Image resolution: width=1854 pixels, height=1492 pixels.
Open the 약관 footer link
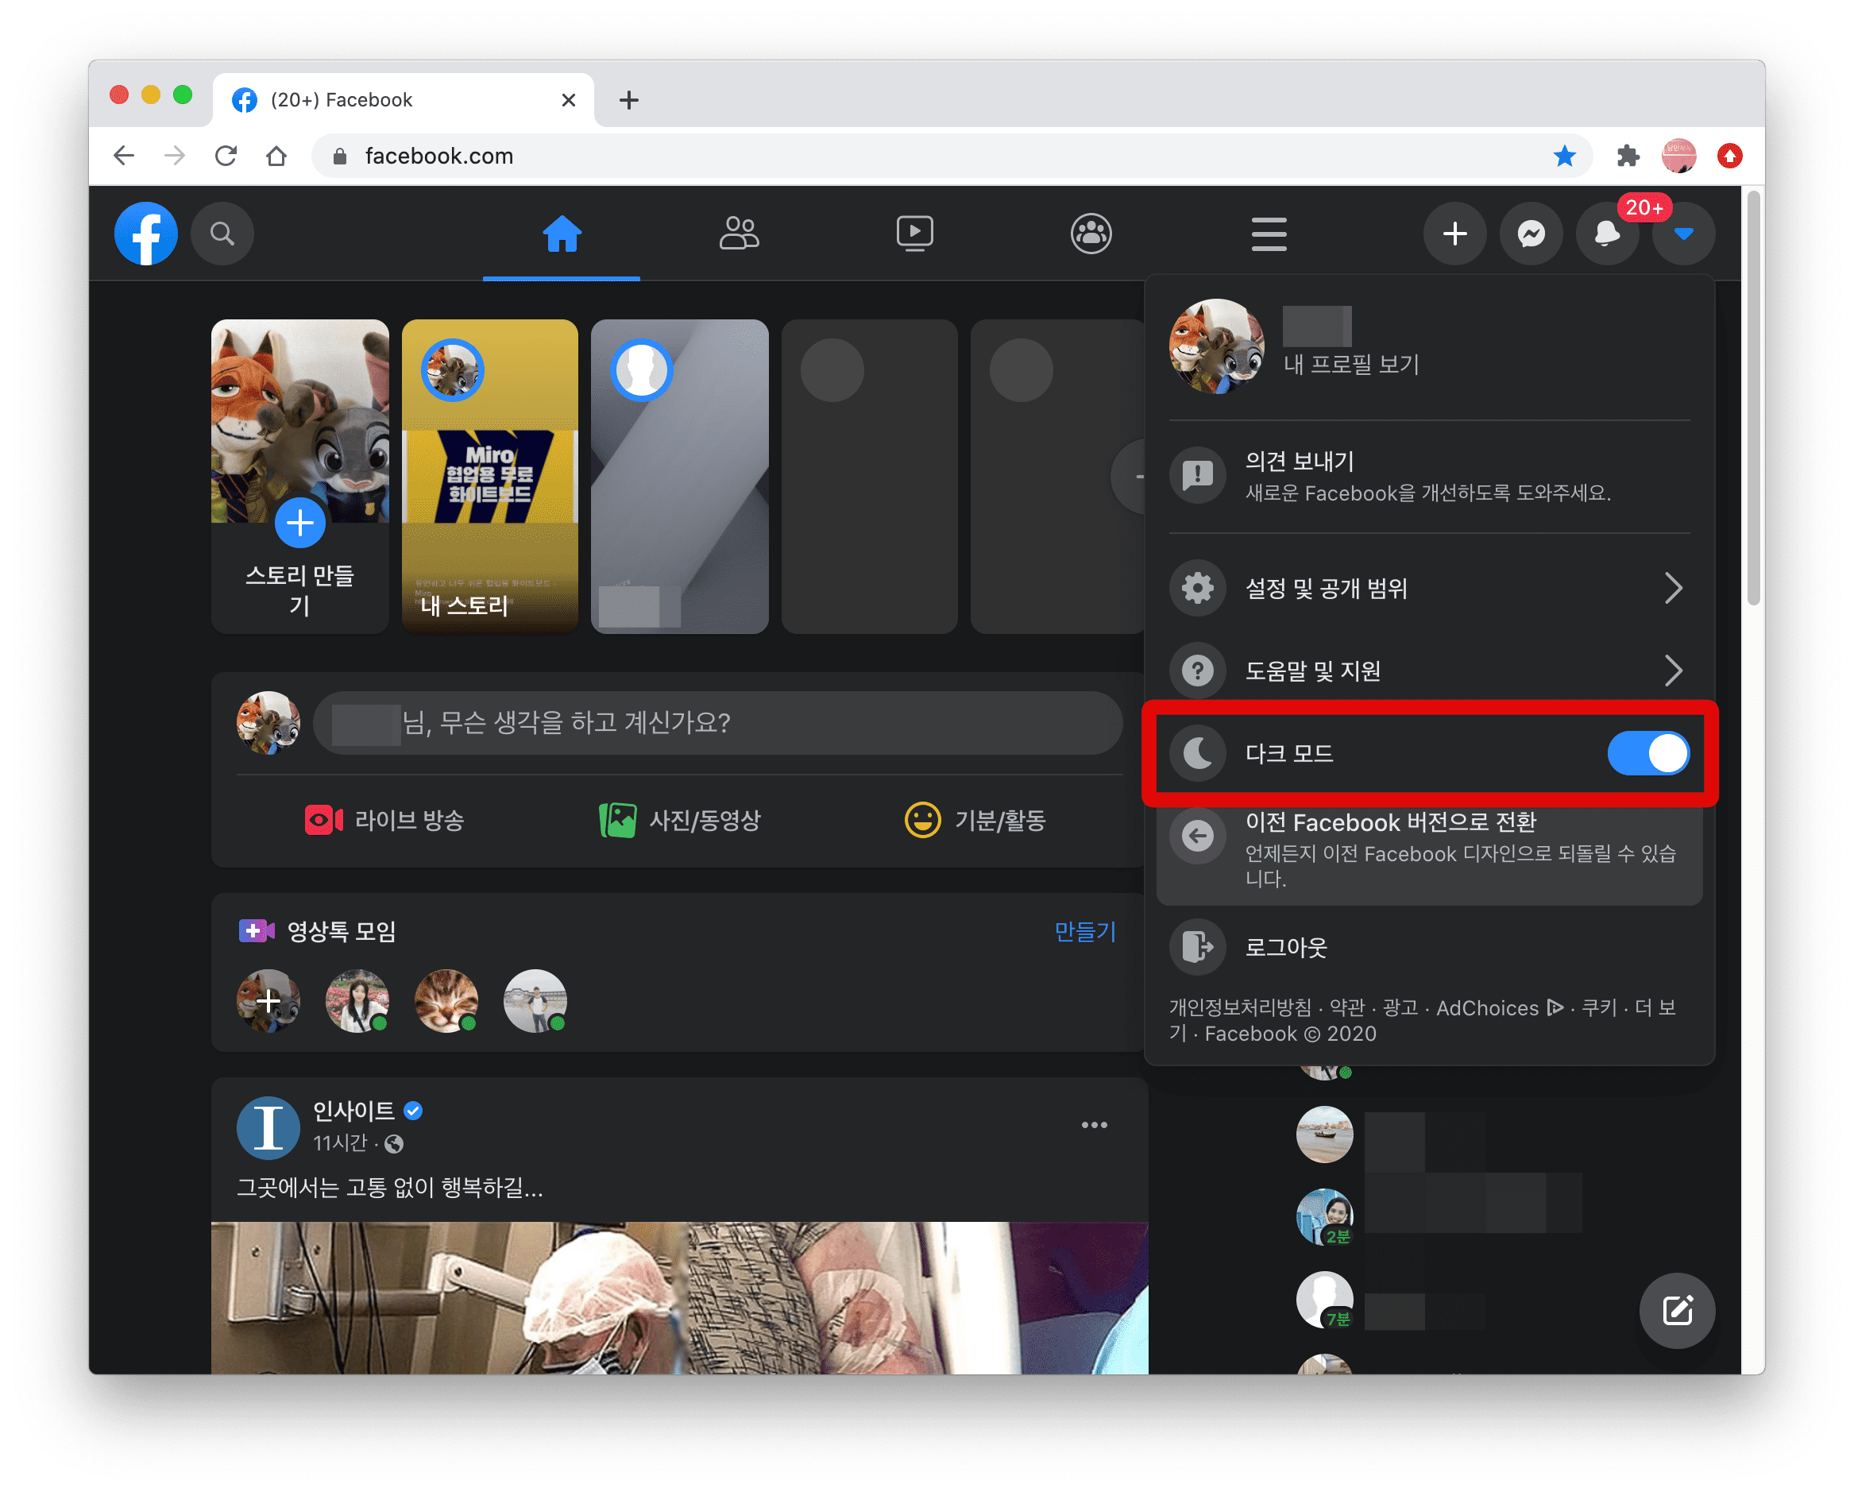(x=1347, y=1008)
